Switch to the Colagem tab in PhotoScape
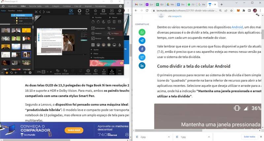 (55, 6)
